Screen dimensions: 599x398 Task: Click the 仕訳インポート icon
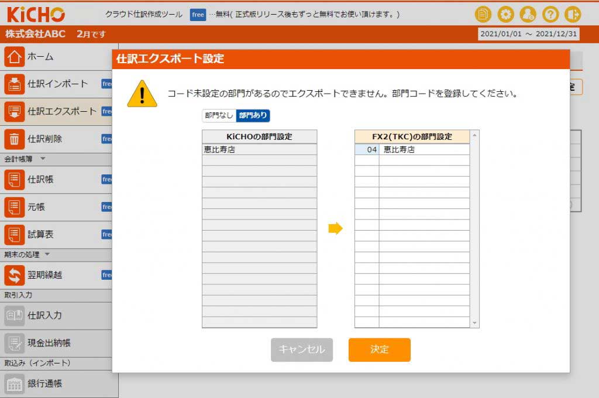click(15, 84)
